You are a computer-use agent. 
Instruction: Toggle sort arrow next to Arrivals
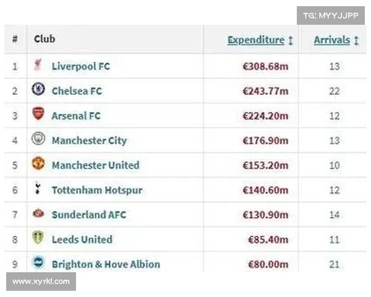pos(356,40)
